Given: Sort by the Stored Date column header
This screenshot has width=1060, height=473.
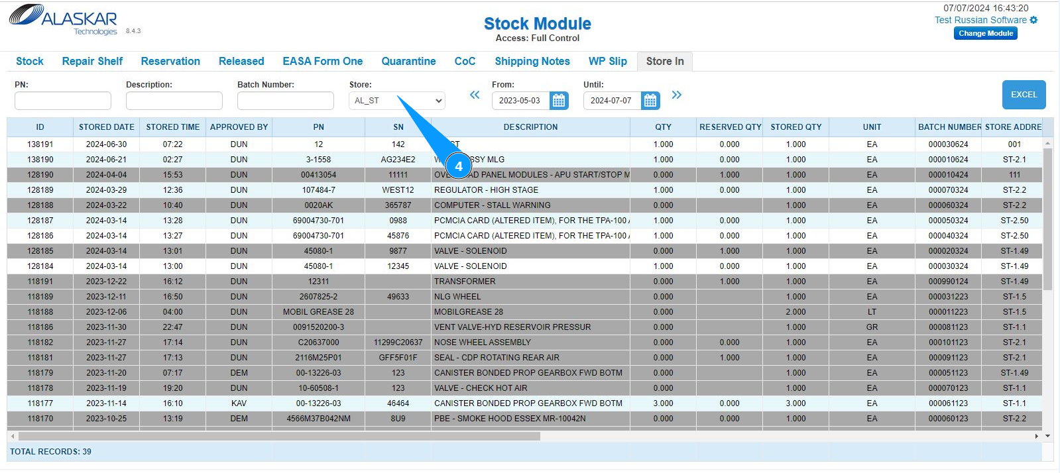Looking at the screenshot, I should coord(106,127).
